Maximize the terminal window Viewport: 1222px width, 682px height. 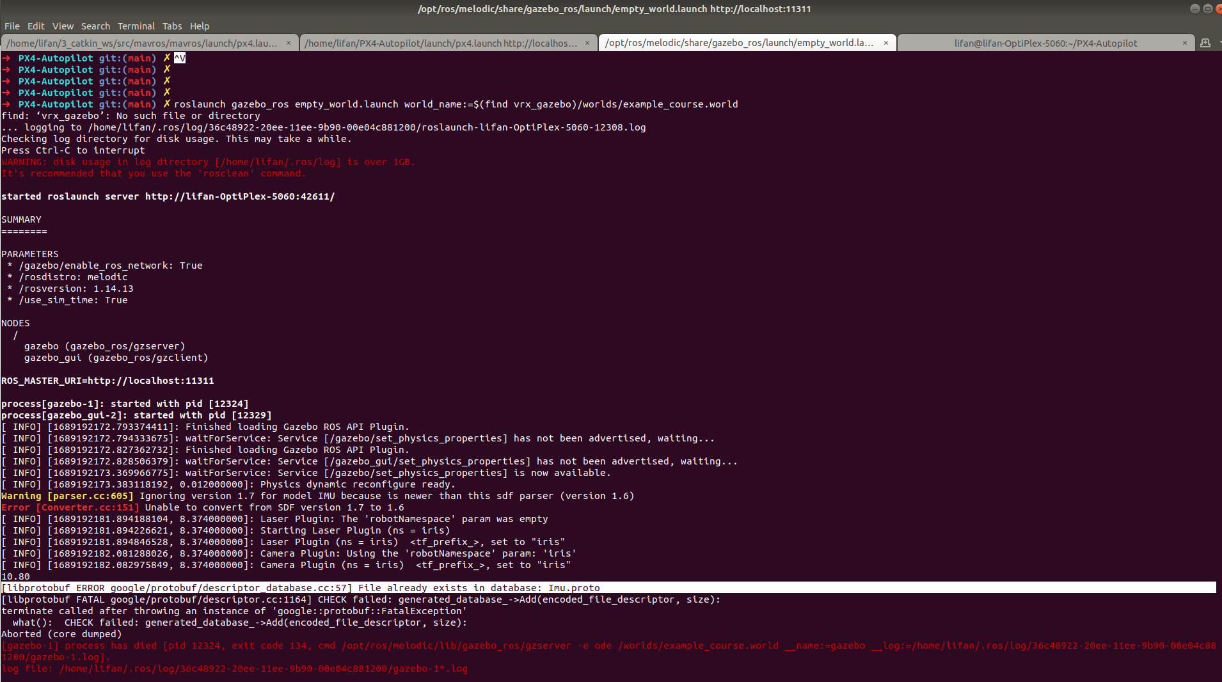[1208, 9]
